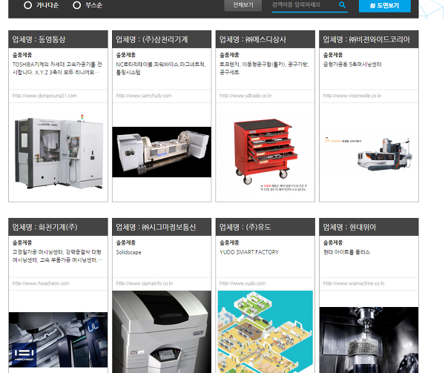Viewport: 445px width, 373px height.
Task: Click the 현대 아이트롤 플러스 text
Action: click(346, 252)
